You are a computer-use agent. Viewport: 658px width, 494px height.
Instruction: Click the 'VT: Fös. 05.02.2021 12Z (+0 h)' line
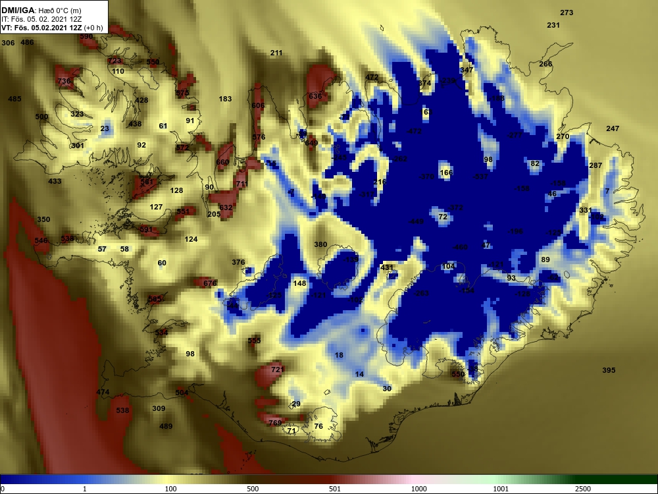point(52,28)
